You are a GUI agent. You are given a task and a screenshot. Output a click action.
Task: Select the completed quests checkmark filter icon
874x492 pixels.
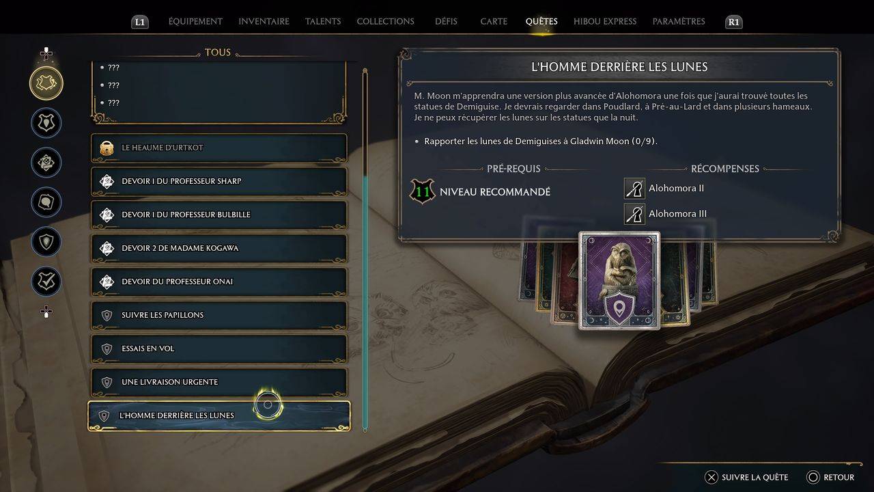click(x=46, y=282)
